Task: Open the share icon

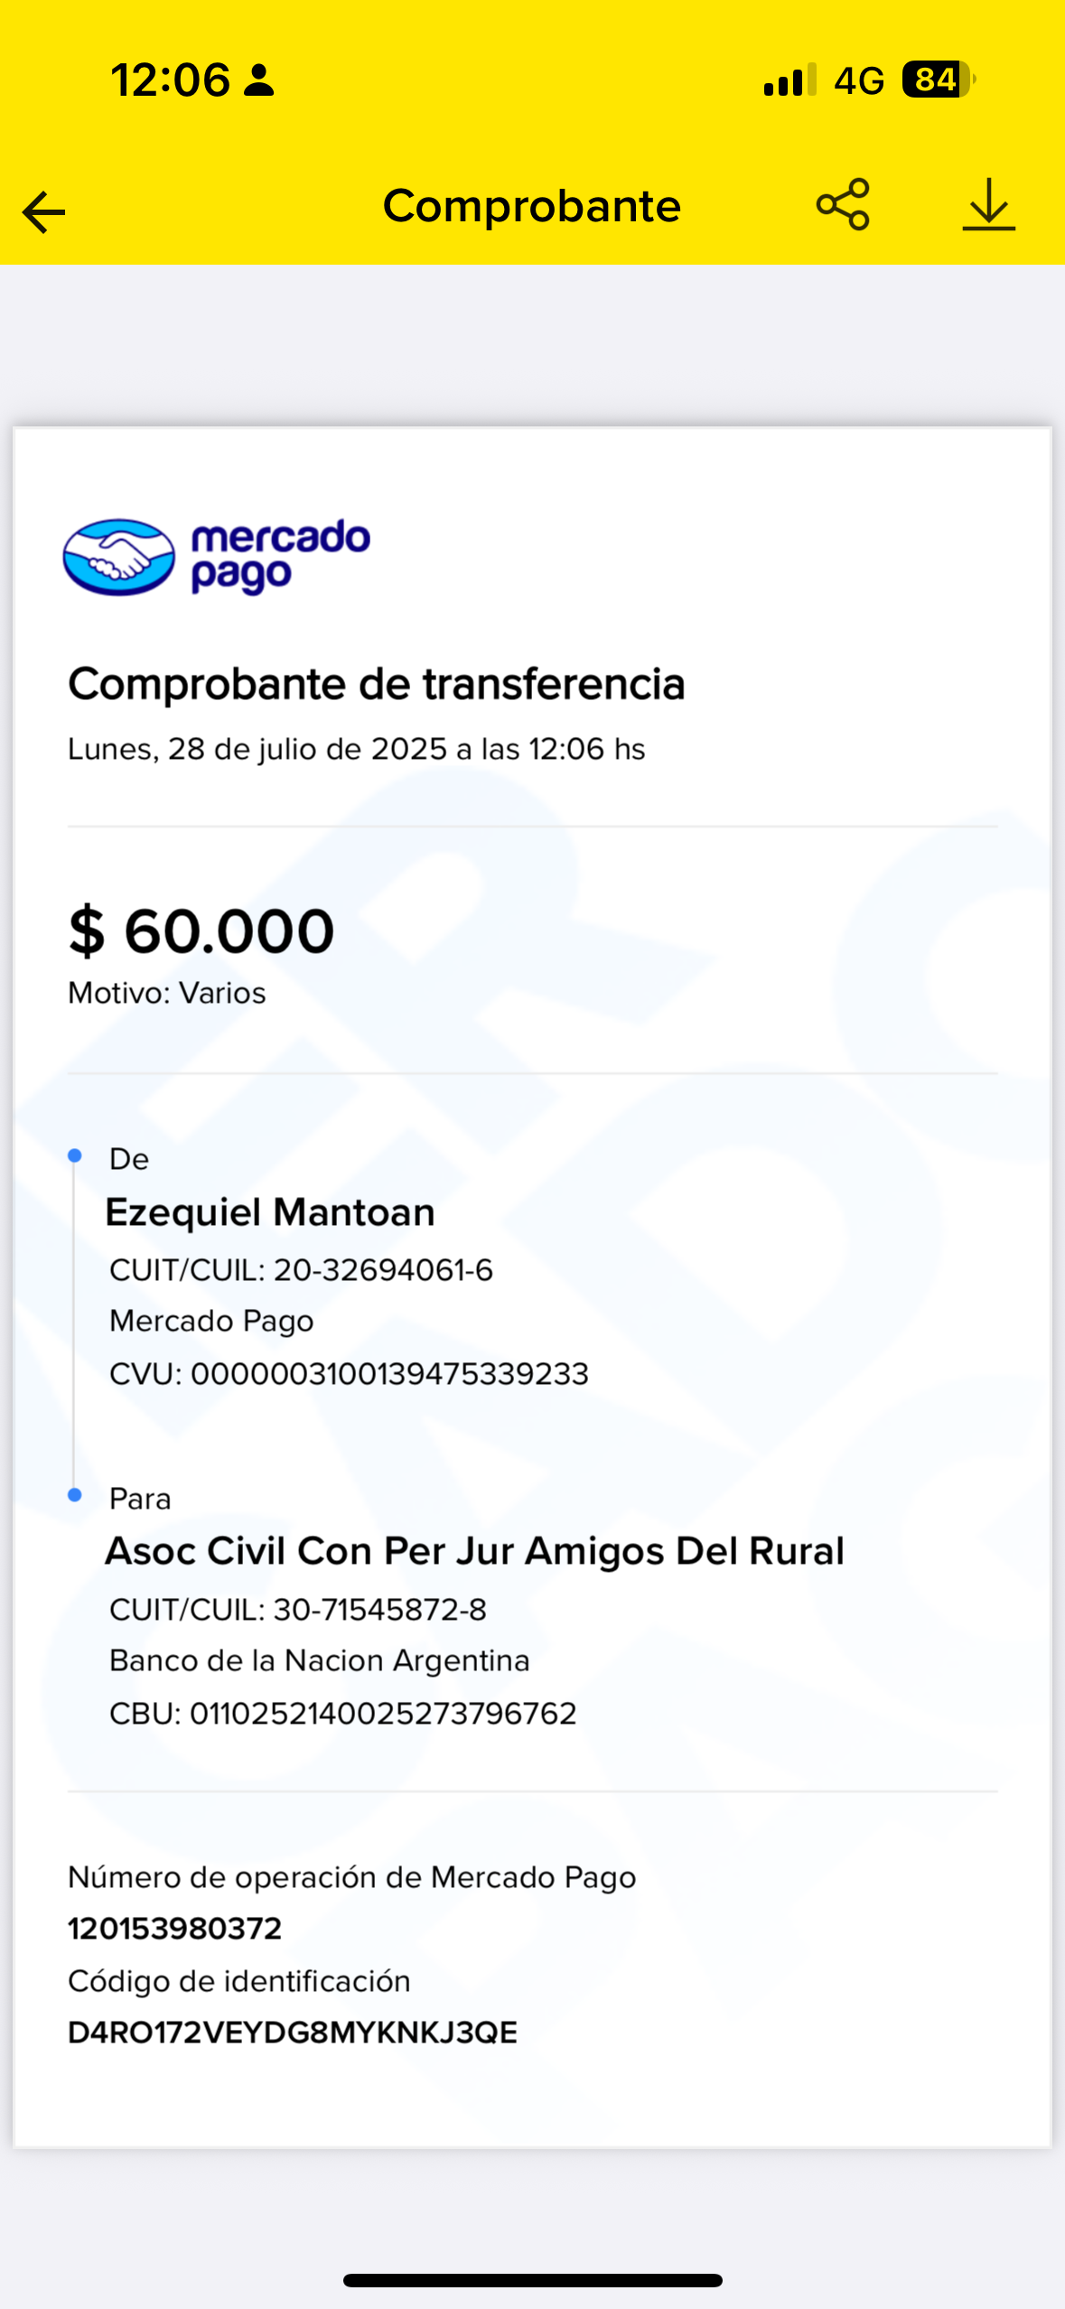Action: coord(843,204)
